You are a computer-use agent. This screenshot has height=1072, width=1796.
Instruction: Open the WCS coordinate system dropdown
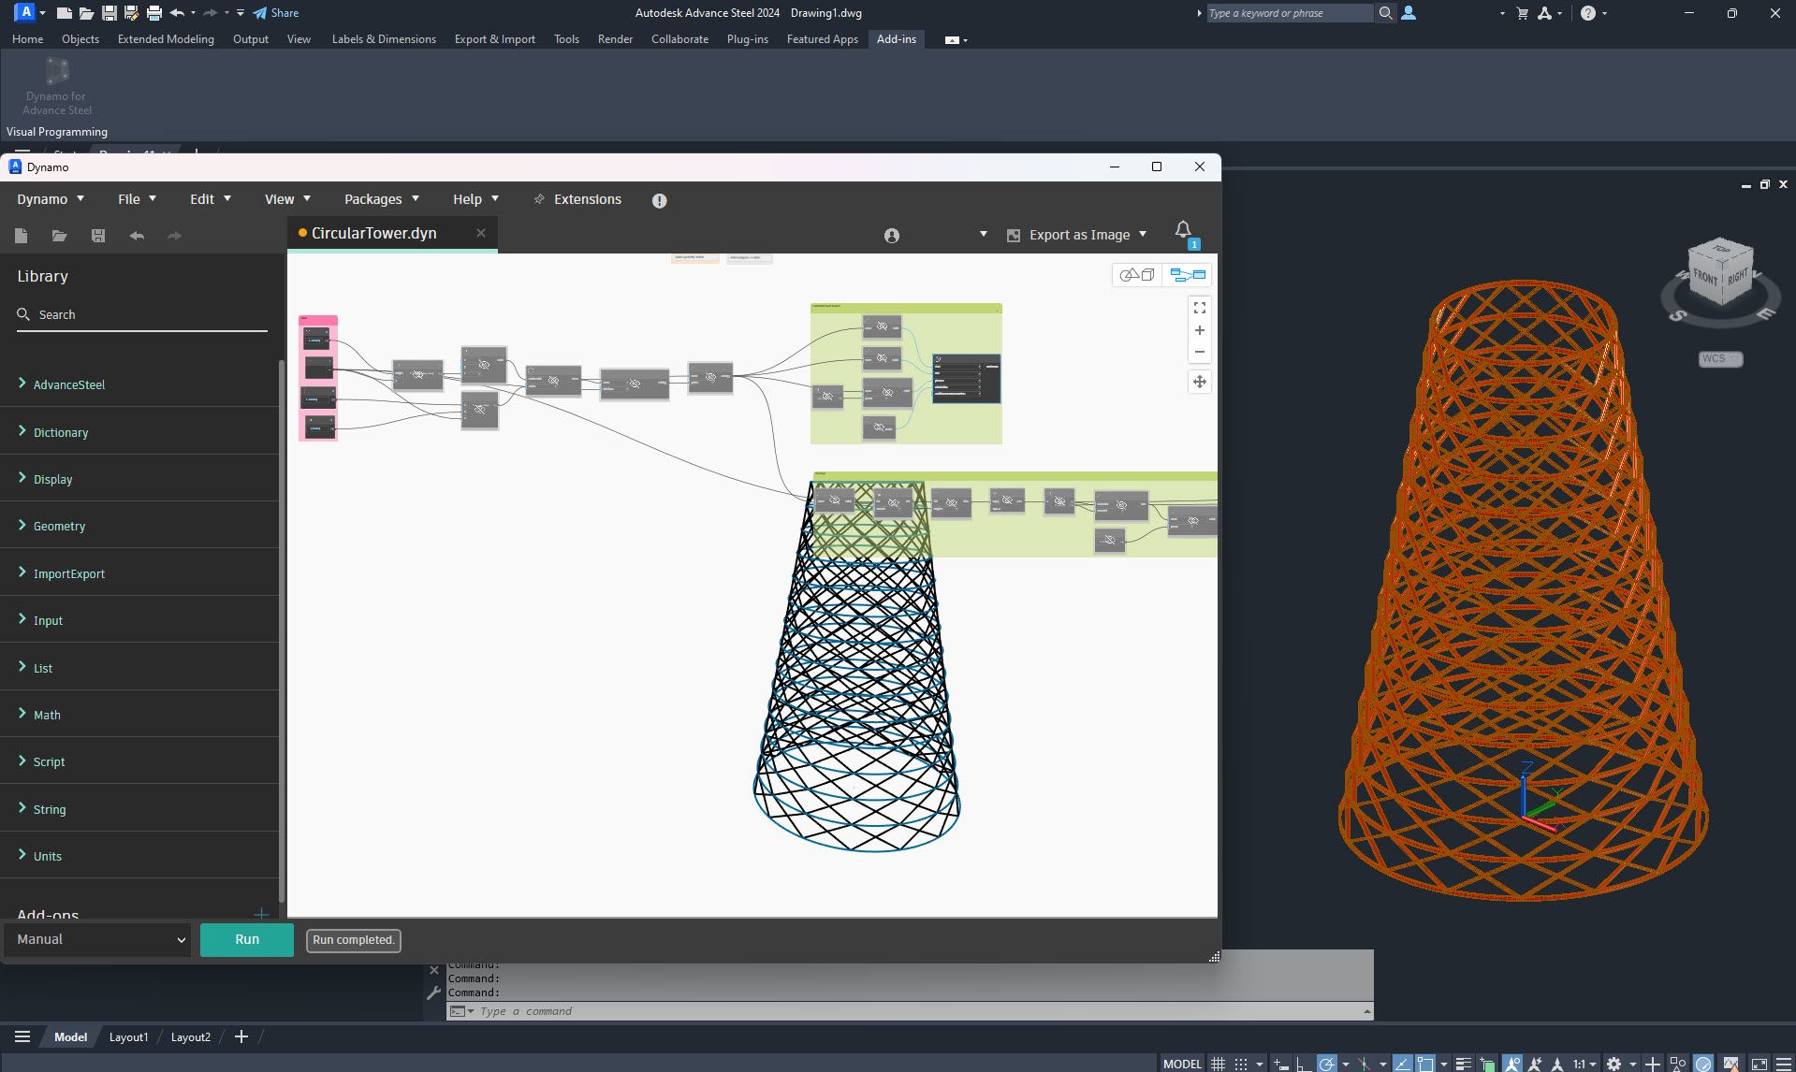click(x=1720, y=359)
